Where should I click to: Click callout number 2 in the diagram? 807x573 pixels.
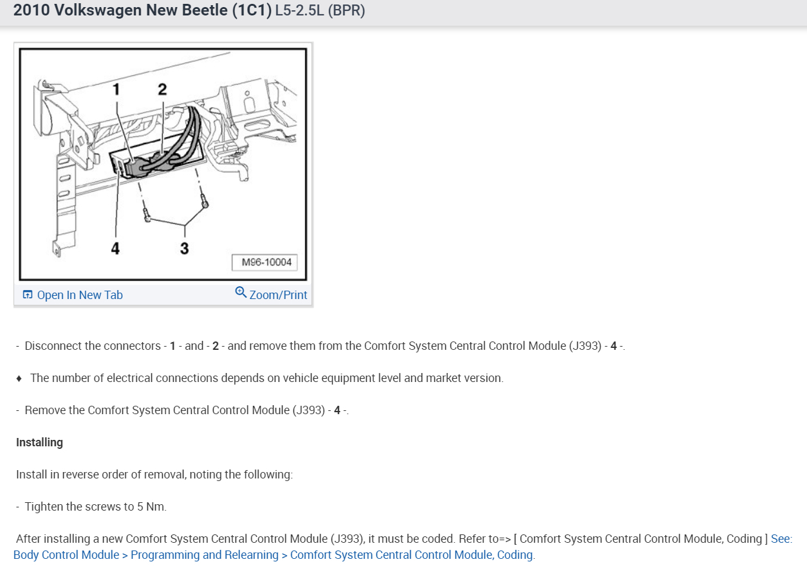tap(162, 89)
